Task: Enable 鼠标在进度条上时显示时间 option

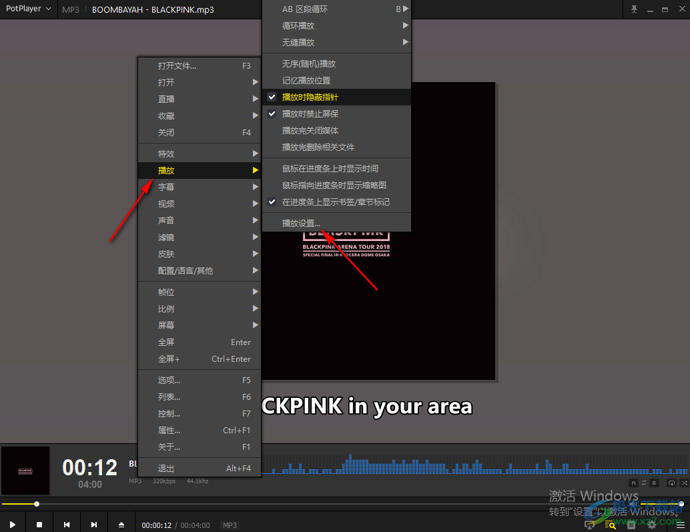Action: (x=336, y=168)
